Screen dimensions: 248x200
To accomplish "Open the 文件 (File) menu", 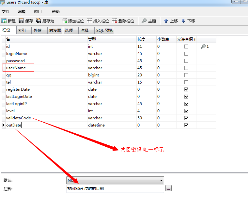I will point(6,11).
